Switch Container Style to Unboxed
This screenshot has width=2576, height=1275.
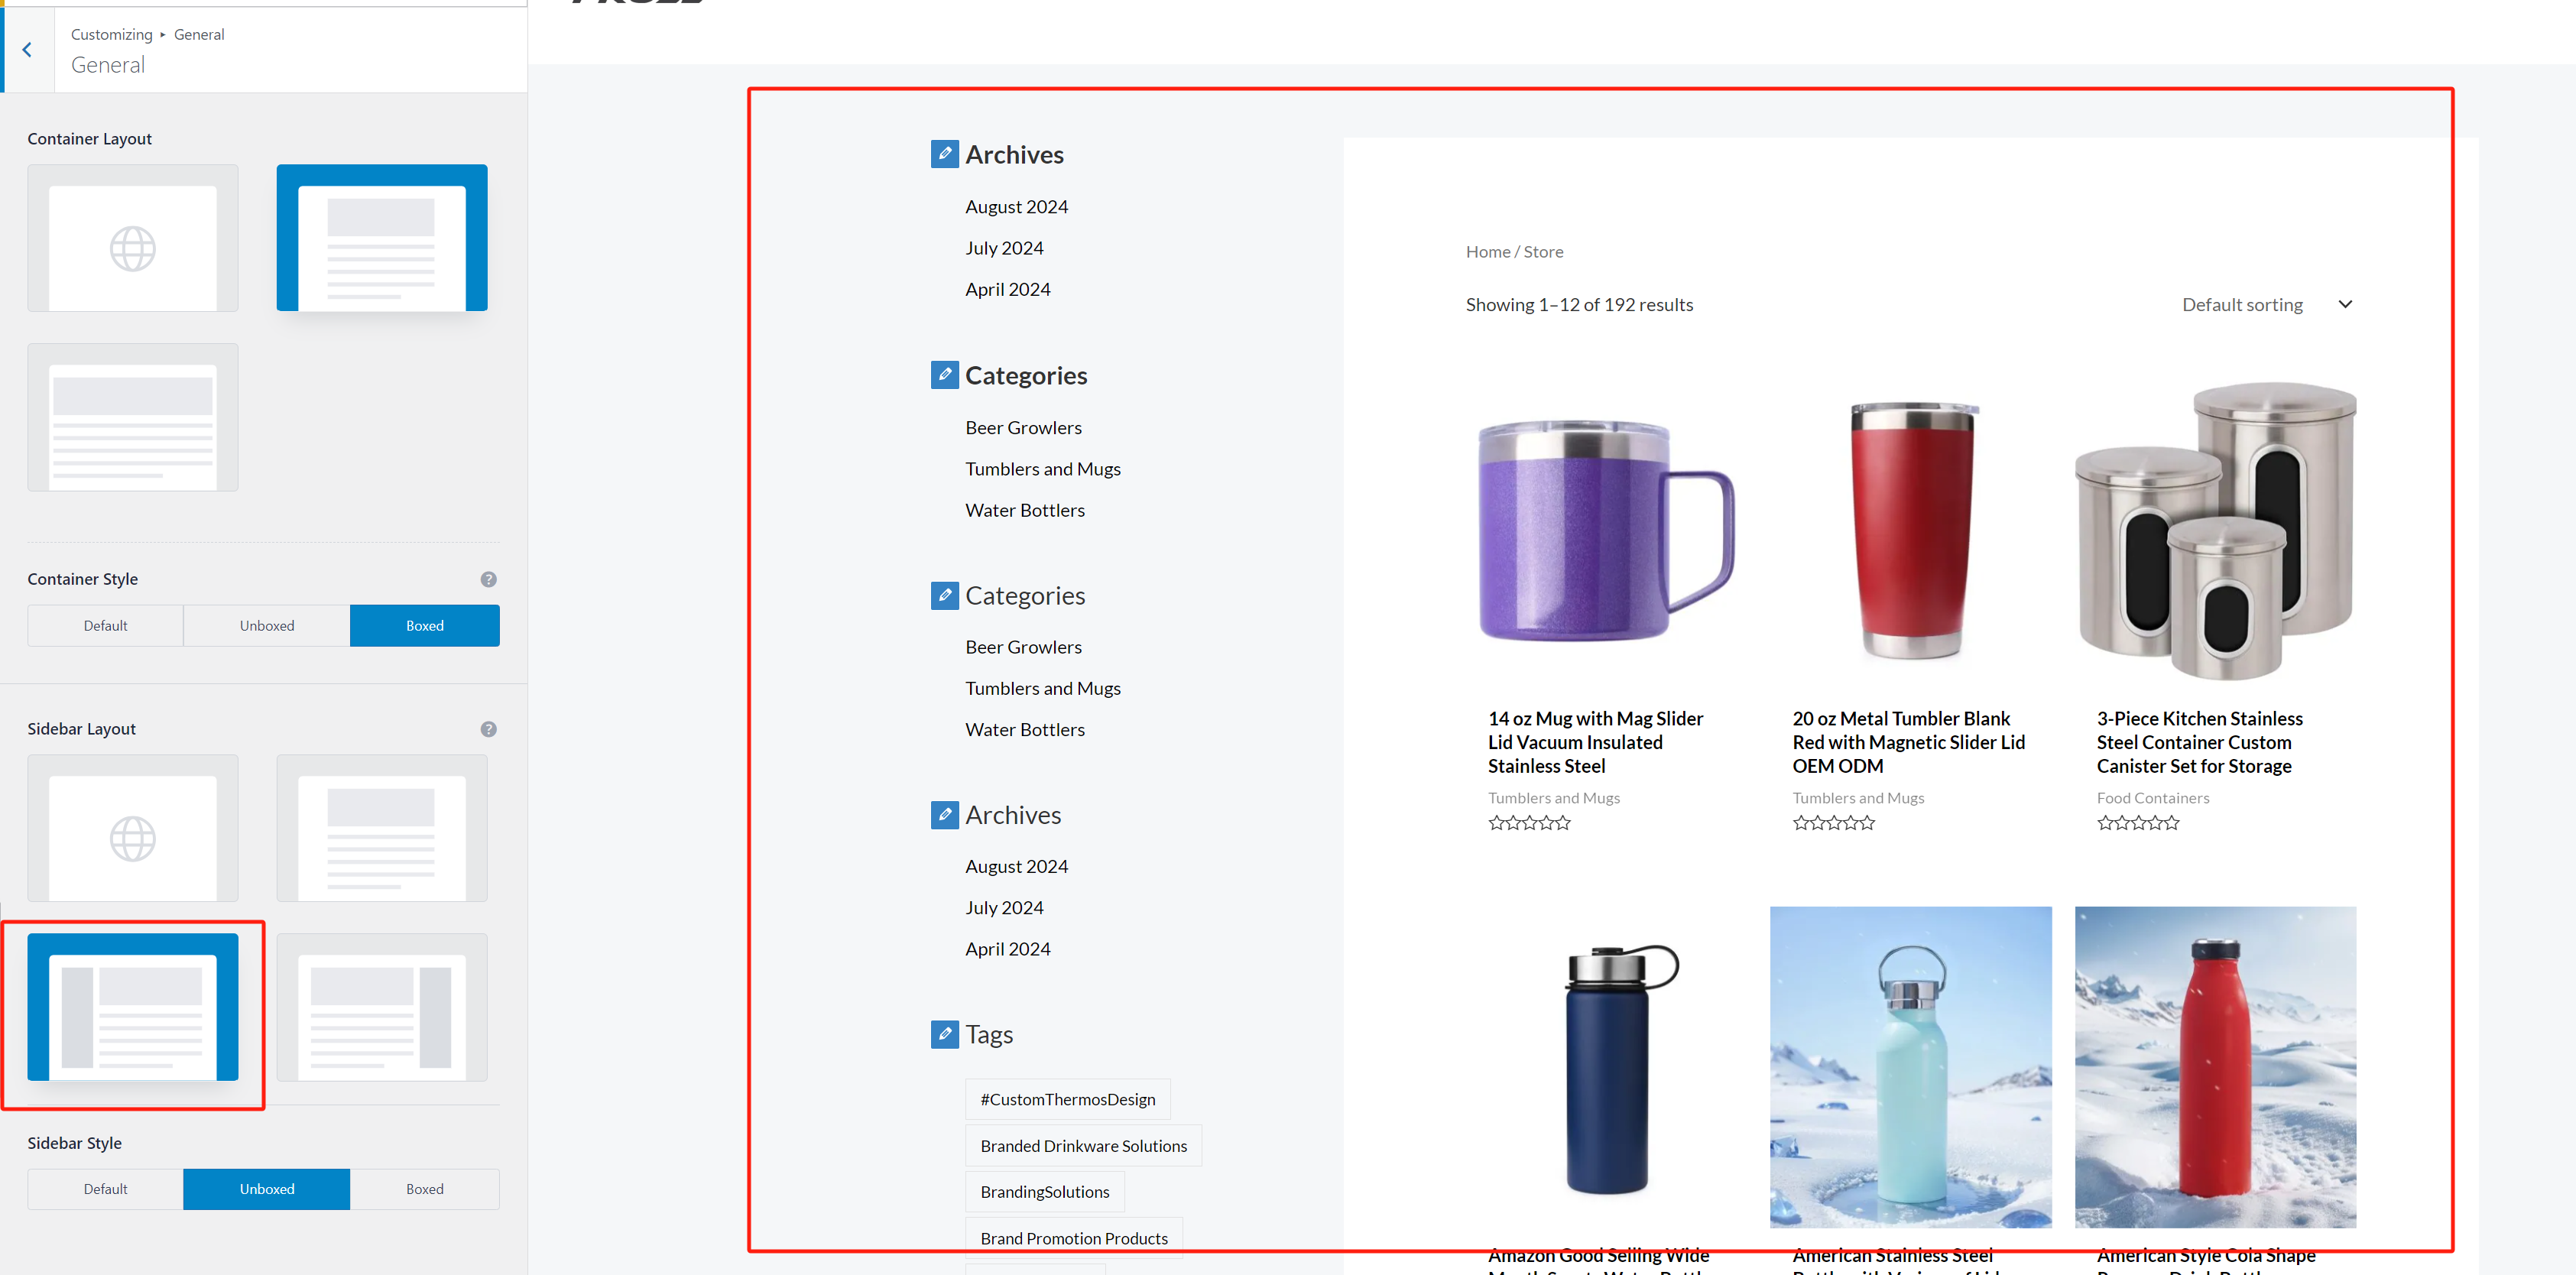pyautogui.click(x=266, y=625)
